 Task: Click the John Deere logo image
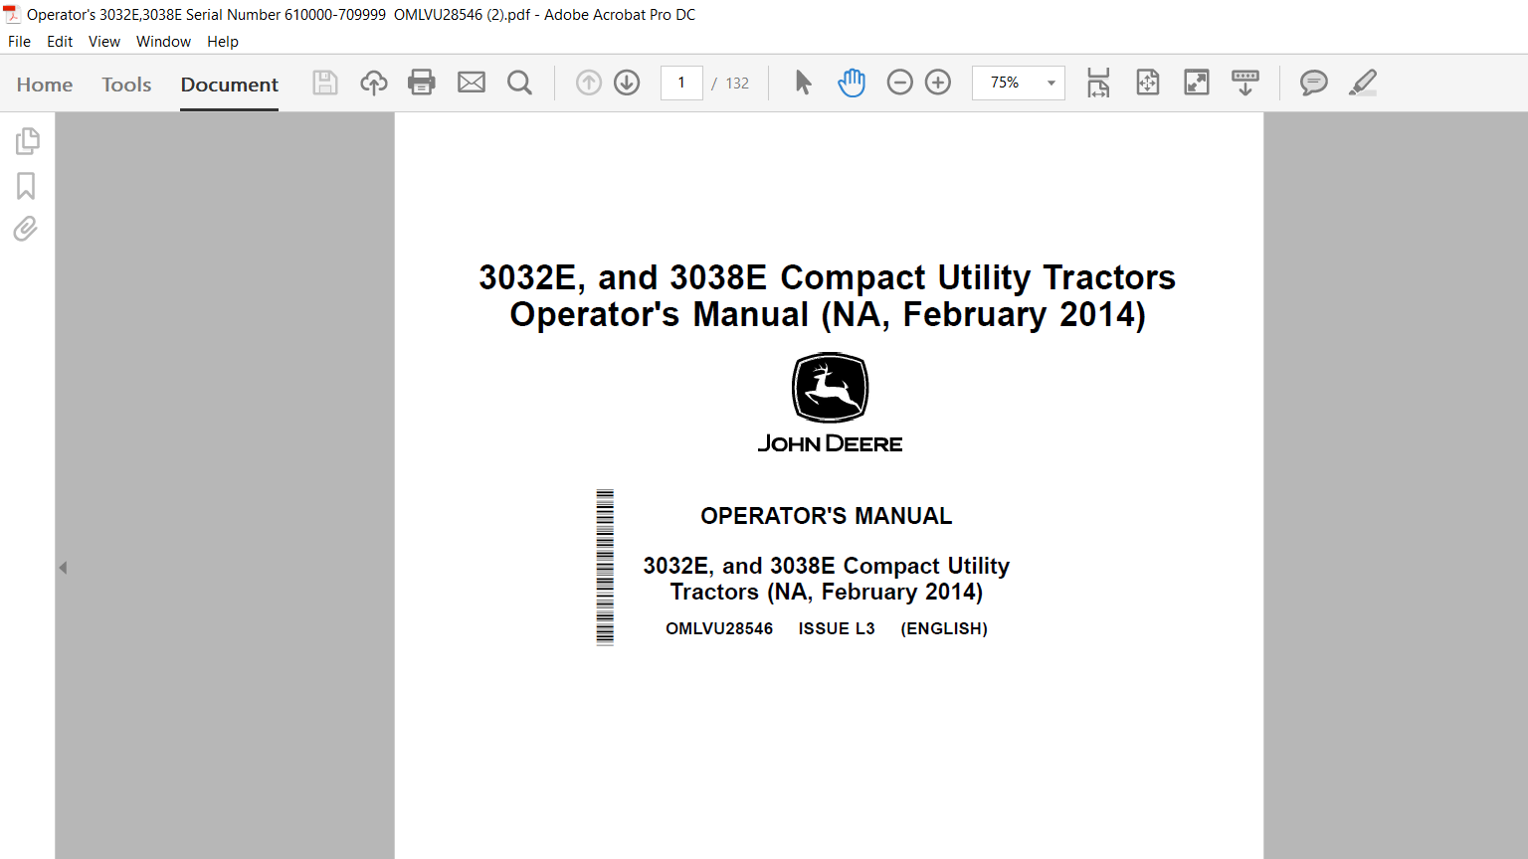click(830, 403)
